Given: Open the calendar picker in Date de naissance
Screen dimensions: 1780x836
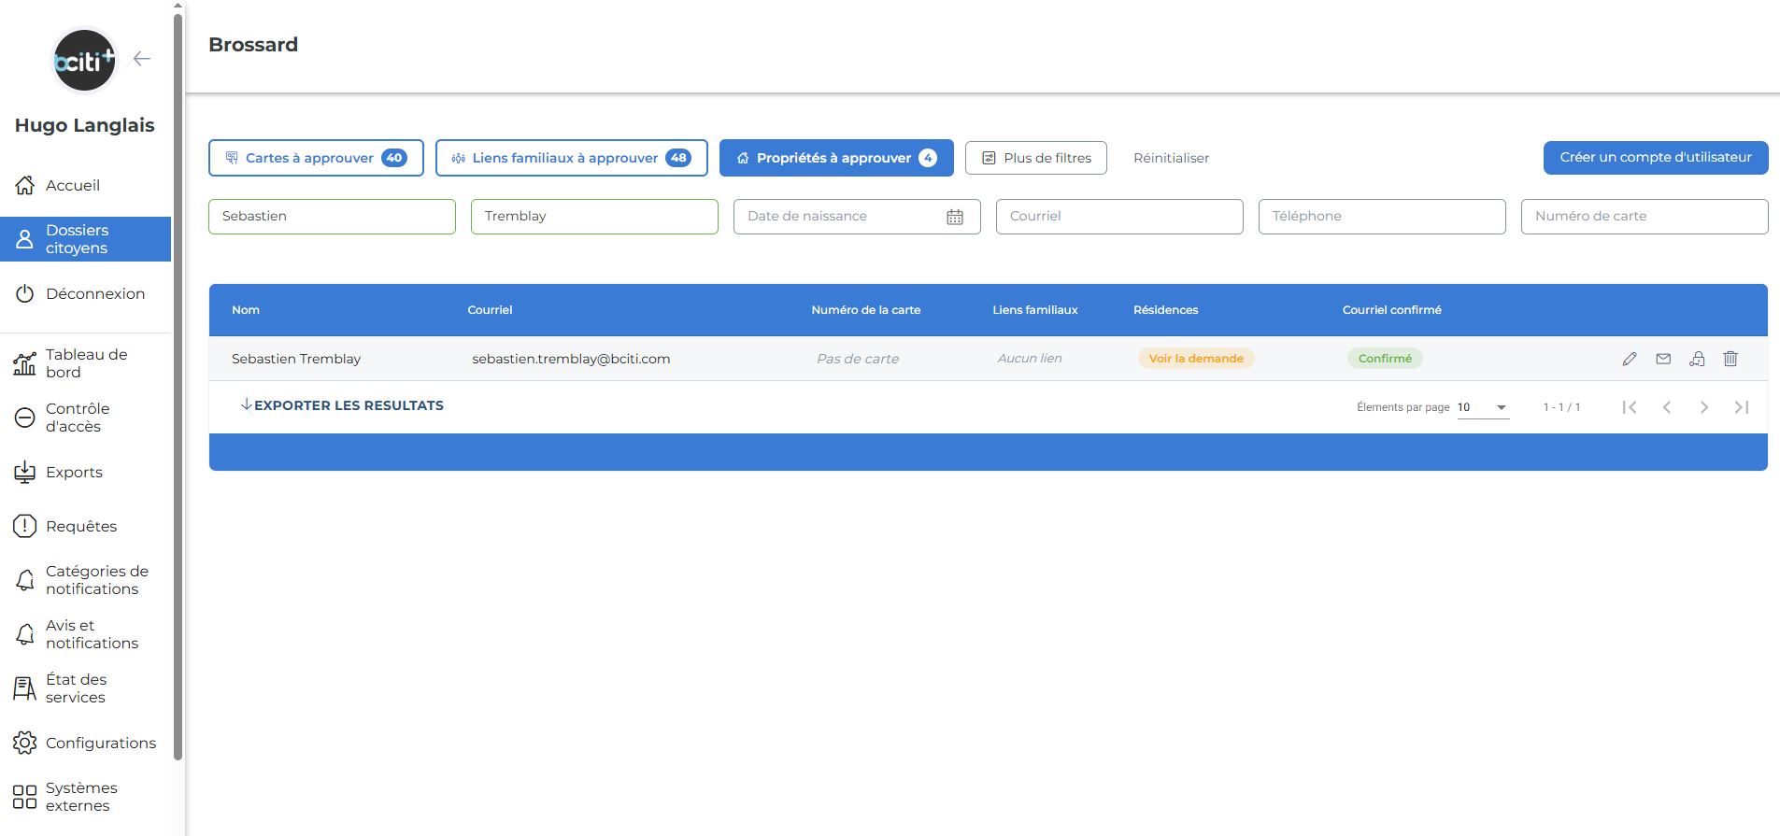Looking at the screenshot, I should tap(954, 217).
